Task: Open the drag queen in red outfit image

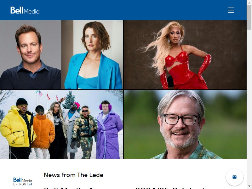Action: [185, 54]
